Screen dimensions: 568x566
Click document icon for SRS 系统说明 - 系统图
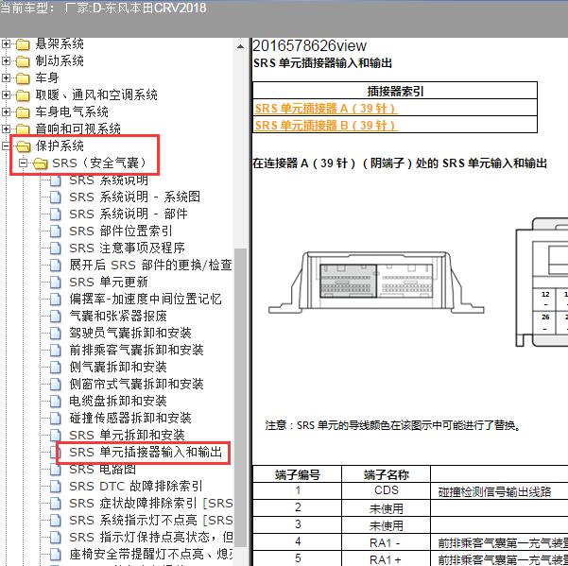coord(55,197)
